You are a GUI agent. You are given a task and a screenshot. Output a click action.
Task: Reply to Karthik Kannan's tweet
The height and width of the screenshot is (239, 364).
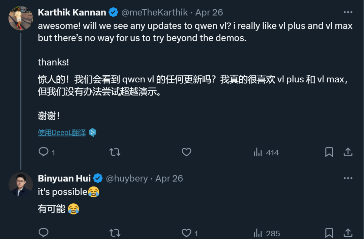coord(43,152)
